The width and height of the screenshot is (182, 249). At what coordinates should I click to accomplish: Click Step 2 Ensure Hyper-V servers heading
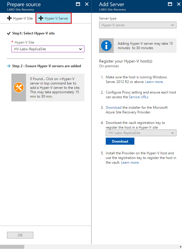click(46, 66)
